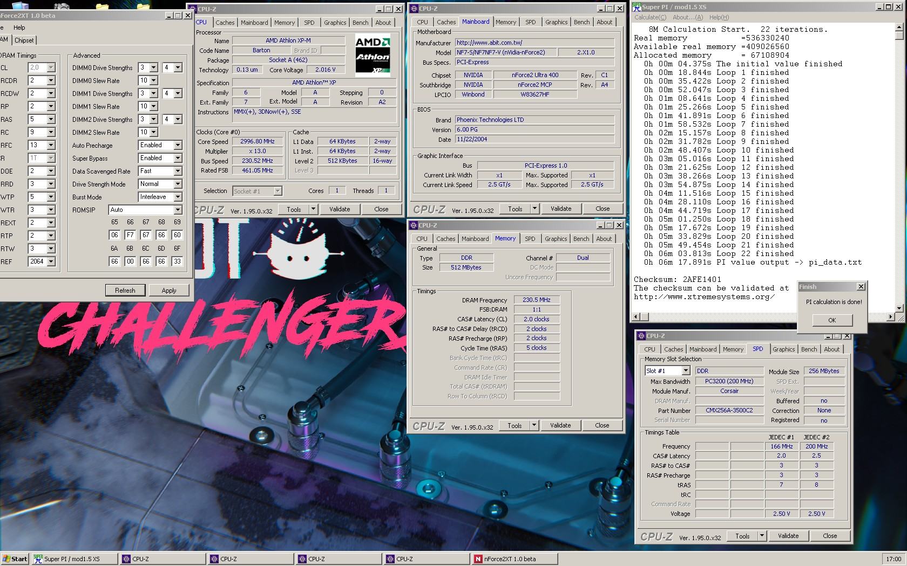The image size is (907, 566).
Task: Open the SPD Slot #1 selector
Action: pos(686,371)
